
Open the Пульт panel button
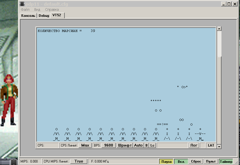pyautogui.click(x=211, y=161)
